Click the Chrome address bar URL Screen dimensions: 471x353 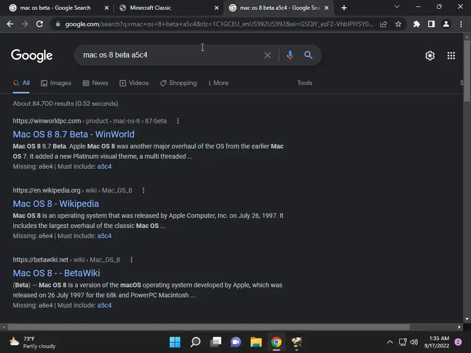tap(219, 24)
